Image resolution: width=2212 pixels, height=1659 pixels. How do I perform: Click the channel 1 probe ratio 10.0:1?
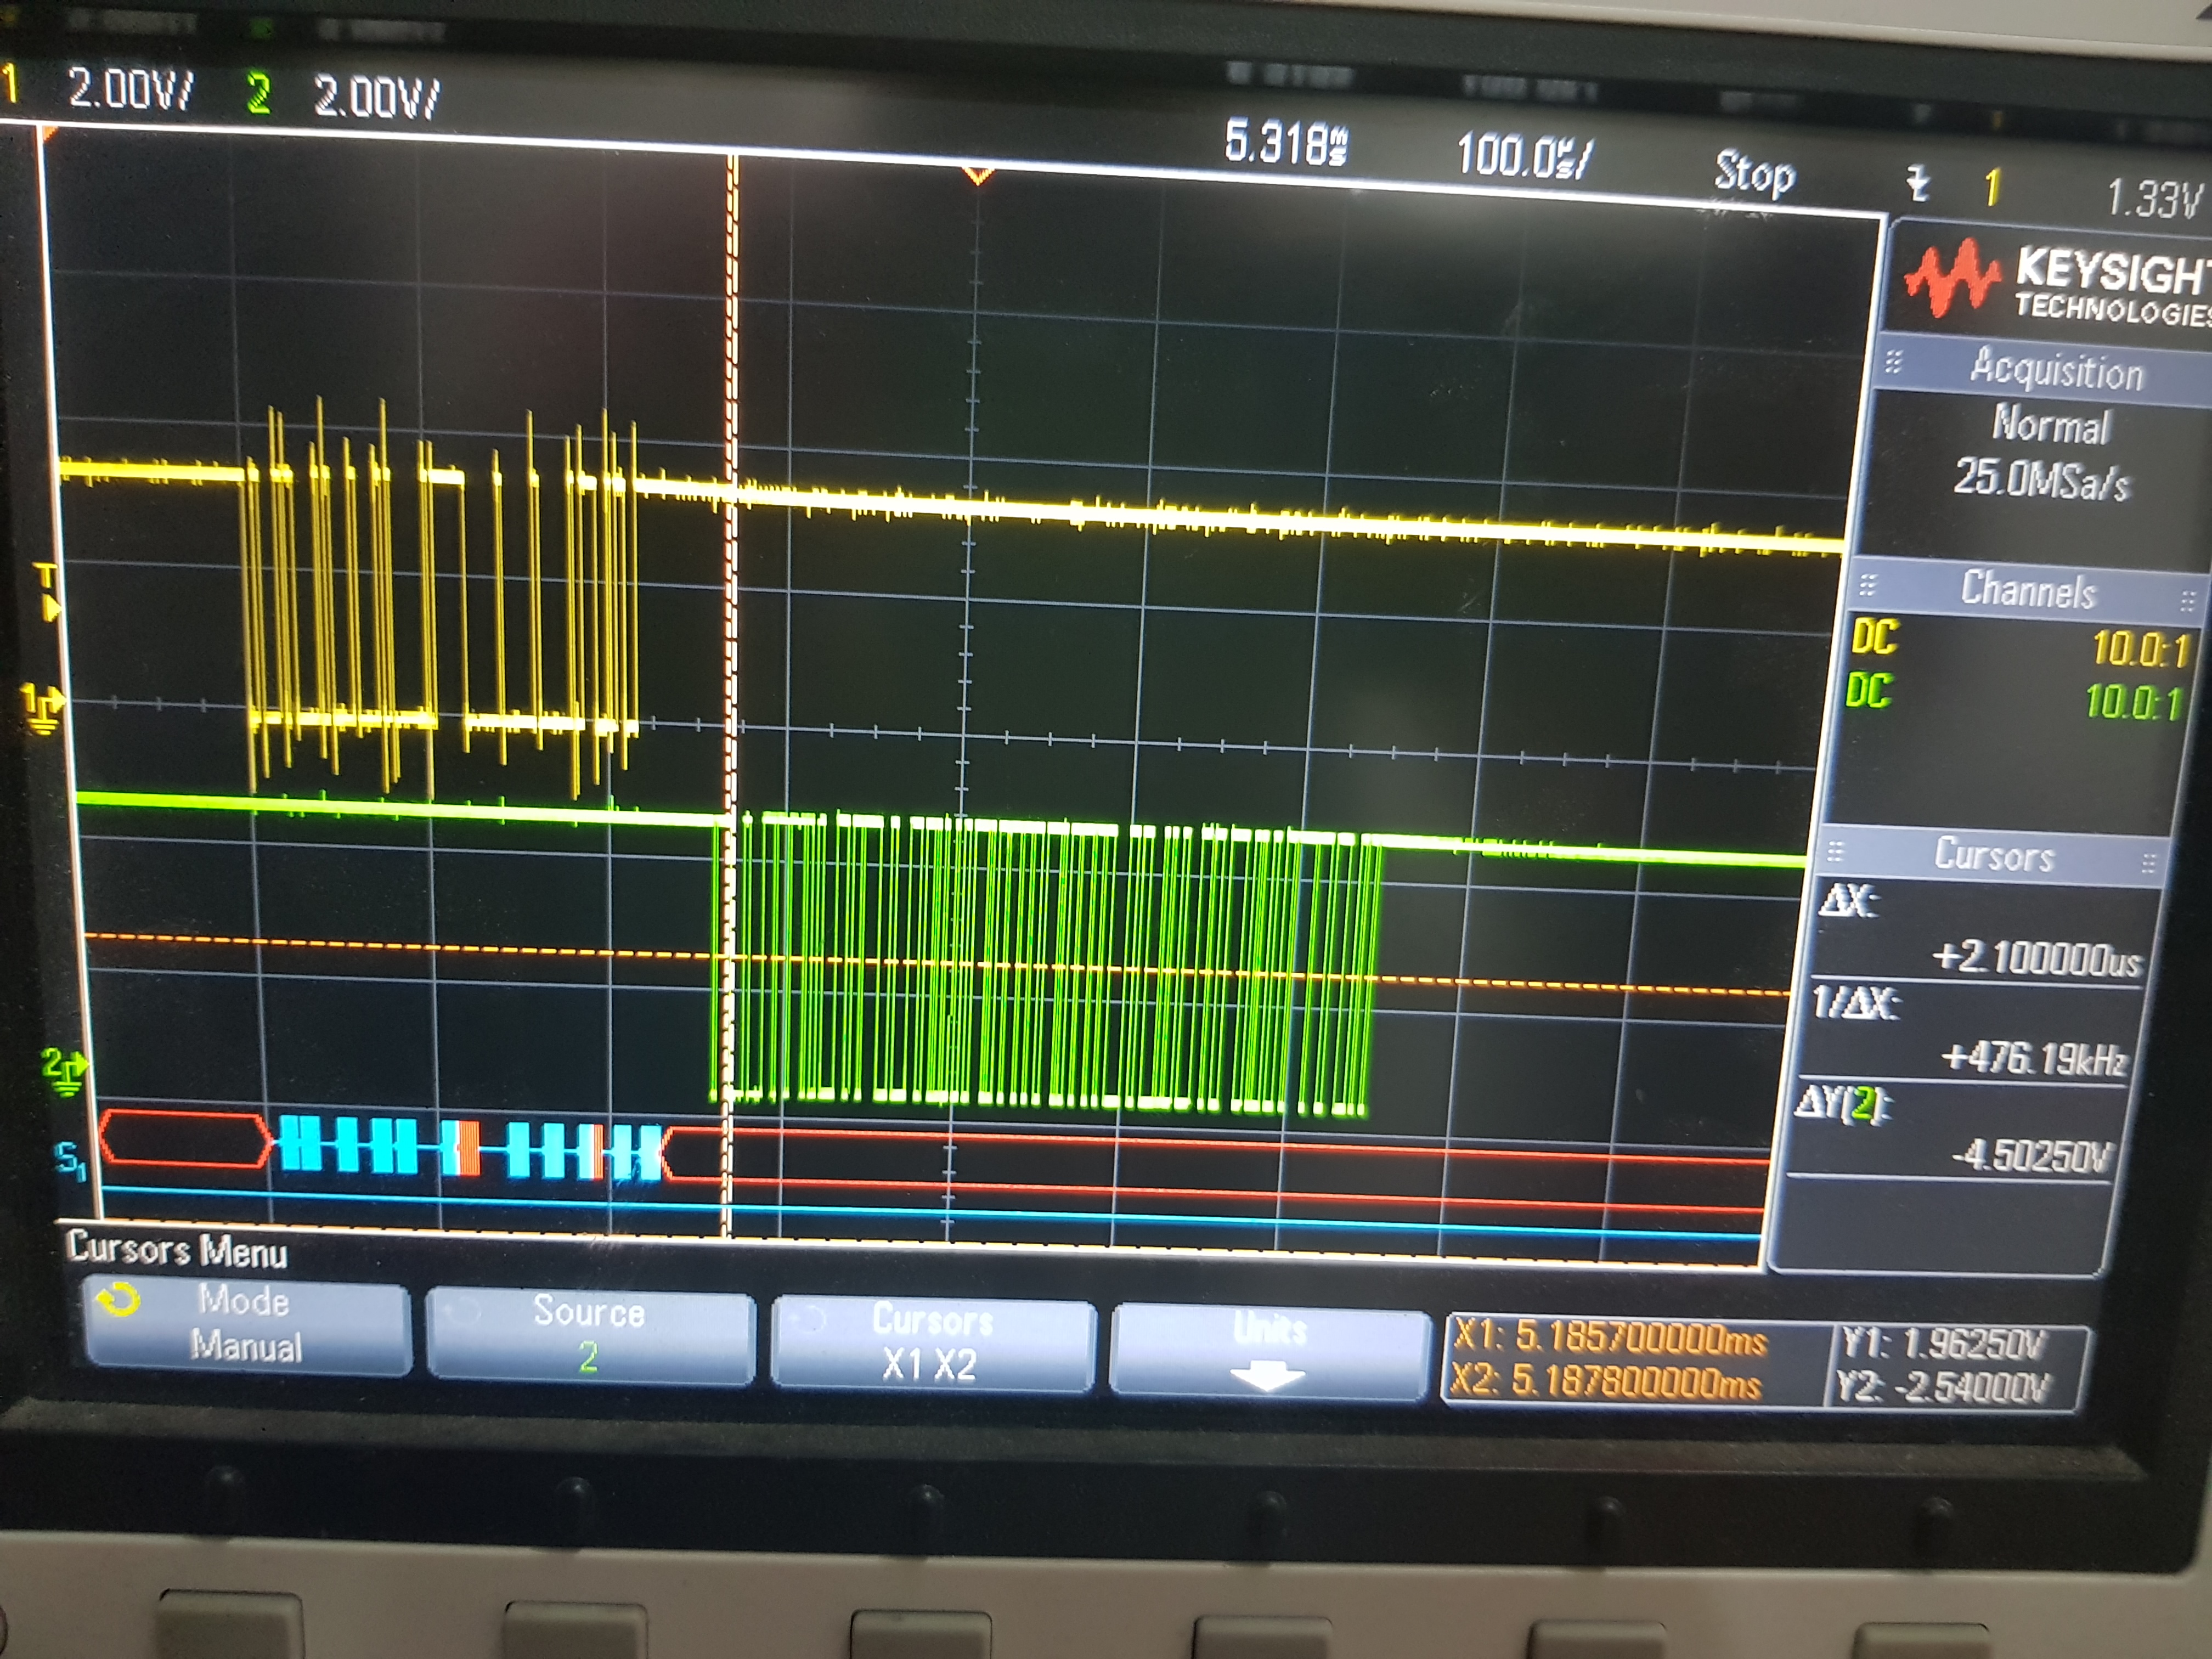click(2141, 650)
